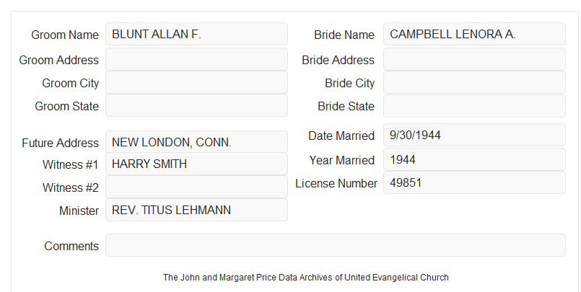Click the Comments label

coord(71,246)
